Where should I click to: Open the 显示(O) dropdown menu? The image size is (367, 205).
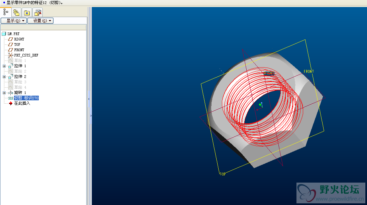14,21
